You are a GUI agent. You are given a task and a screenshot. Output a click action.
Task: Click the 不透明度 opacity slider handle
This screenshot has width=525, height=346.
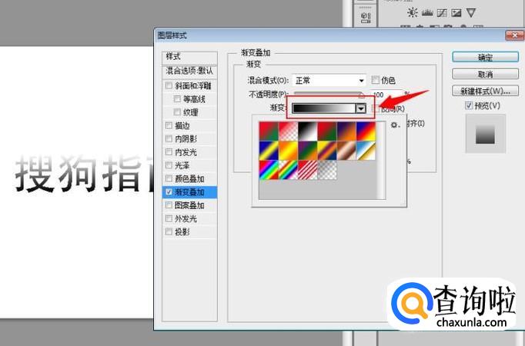[361, 95]
